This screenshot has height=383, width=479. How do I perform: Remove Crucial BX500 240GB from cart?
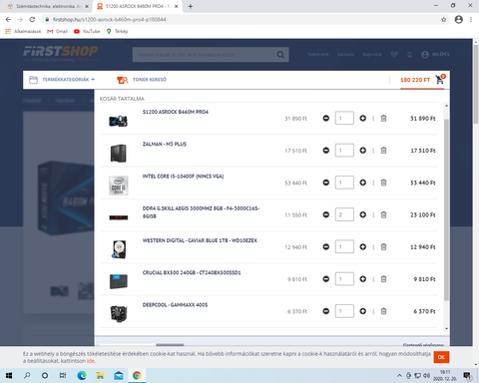pyautogui.click(x=383, y=279)
